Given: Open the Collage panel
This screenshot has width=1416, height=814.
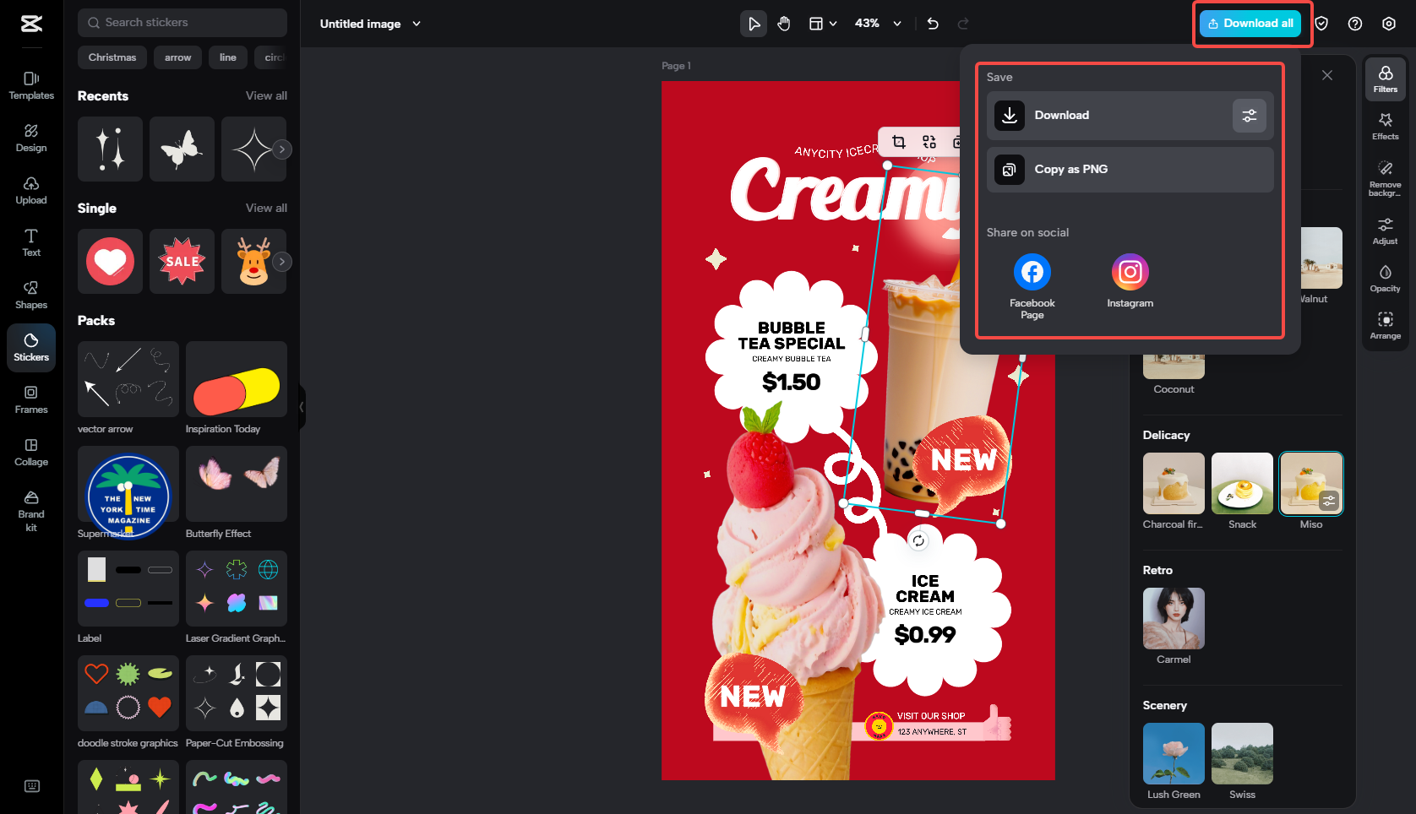Looking at the screenshot, I should pyautogui.click(x=31, y=453).
